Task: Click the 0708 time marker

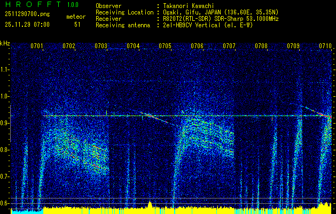Action: (261, 46)
